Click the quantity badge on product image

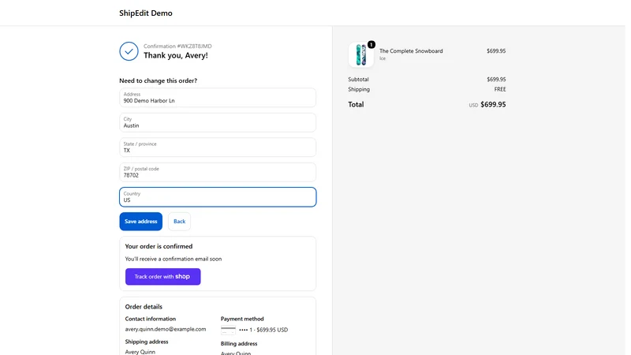pos(372,45)
